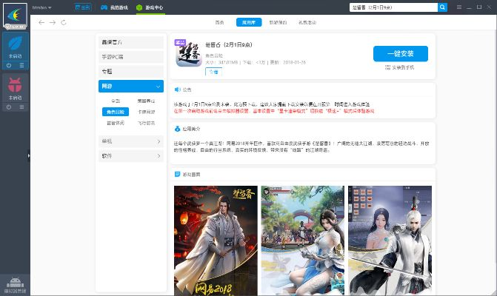Select the red Android bug emulator instance
The image size is (497, 296).
pyautogui.click(x=16, y=88)
